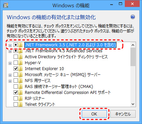
Task: Select Remote Differential Compression API サポート entry
Action: pos(68,92)
